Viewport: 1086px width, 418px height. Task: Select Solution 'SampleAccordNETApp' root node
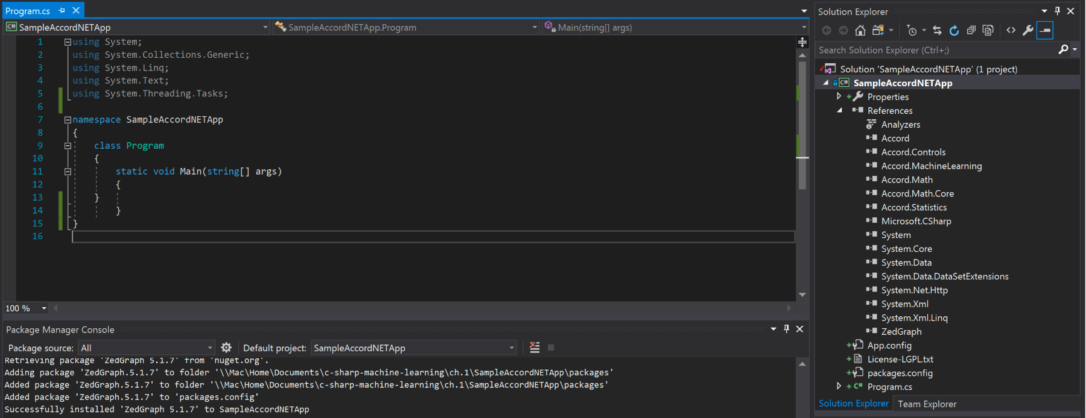[x=928, y=69]
